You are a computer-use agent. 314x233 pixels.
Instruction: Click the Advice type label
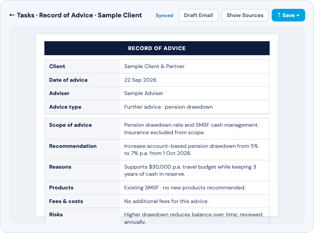[65, 107]
